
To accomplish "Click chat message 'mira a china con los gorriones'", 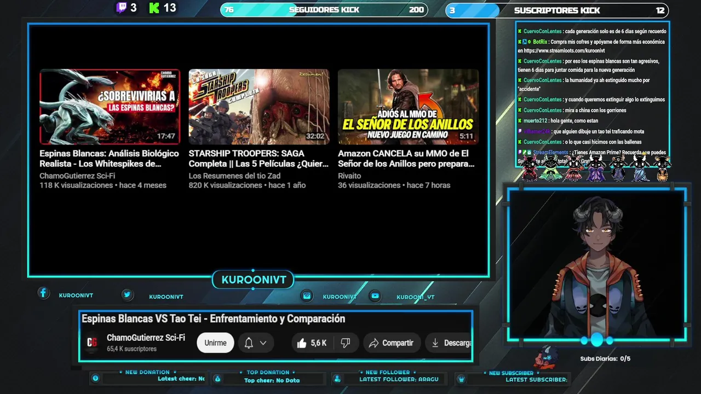I will 572,110.
